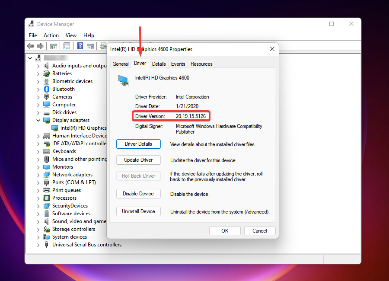Click the Computer category monitor icon
389x281 pixels.
(46, 105)
